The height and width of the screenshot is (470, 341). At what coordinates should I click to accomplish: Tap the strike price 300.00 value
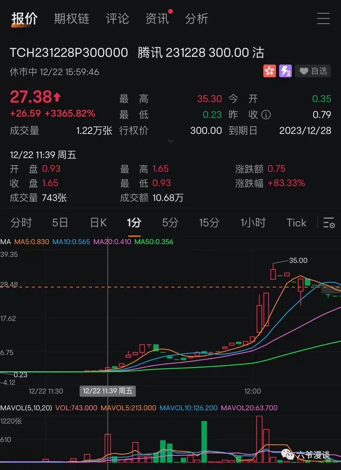point(206,130)
